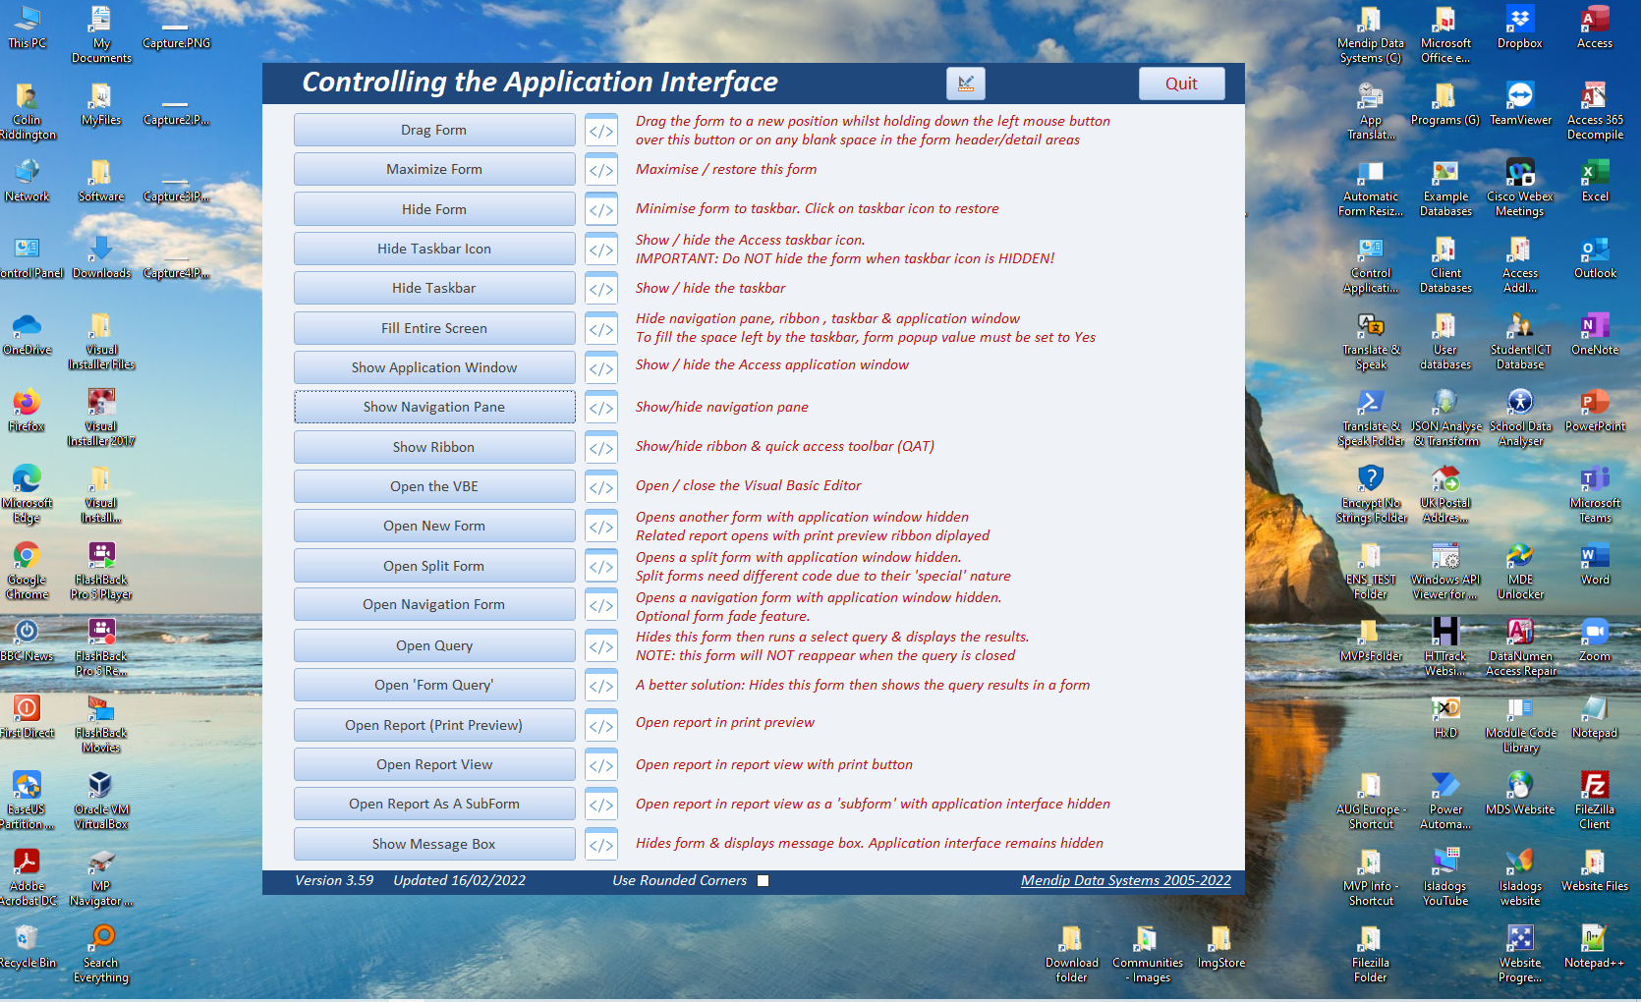Image resolution: width=1641 pixels, height=1002 pixels.
Task: Select the FileZilla Client desktop shortcut
Action: [1595, 801]
